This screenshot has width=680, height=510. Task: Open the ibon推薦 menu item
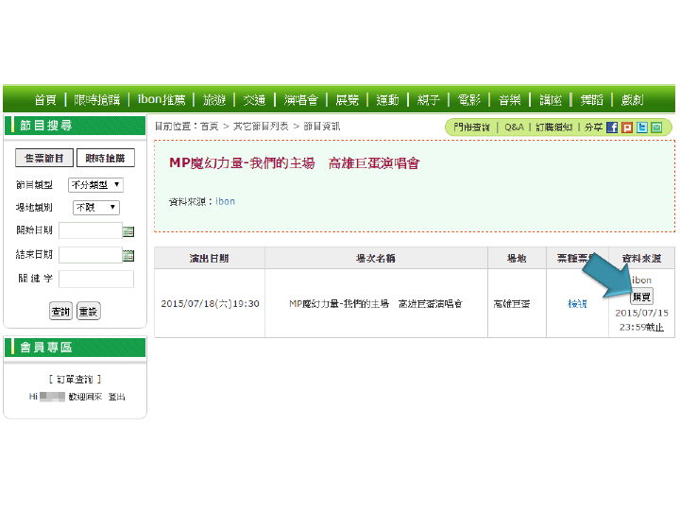coord(164,99)
